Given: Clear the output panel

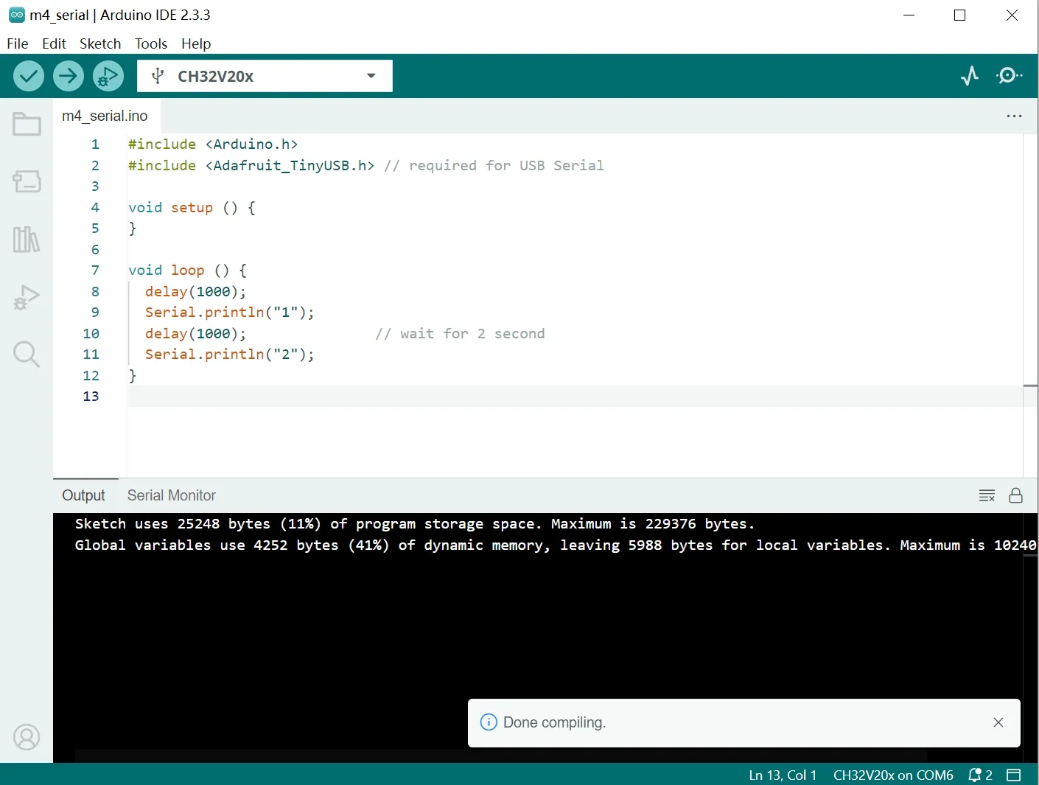Looking at the screenshot, I should pos(987,495).
